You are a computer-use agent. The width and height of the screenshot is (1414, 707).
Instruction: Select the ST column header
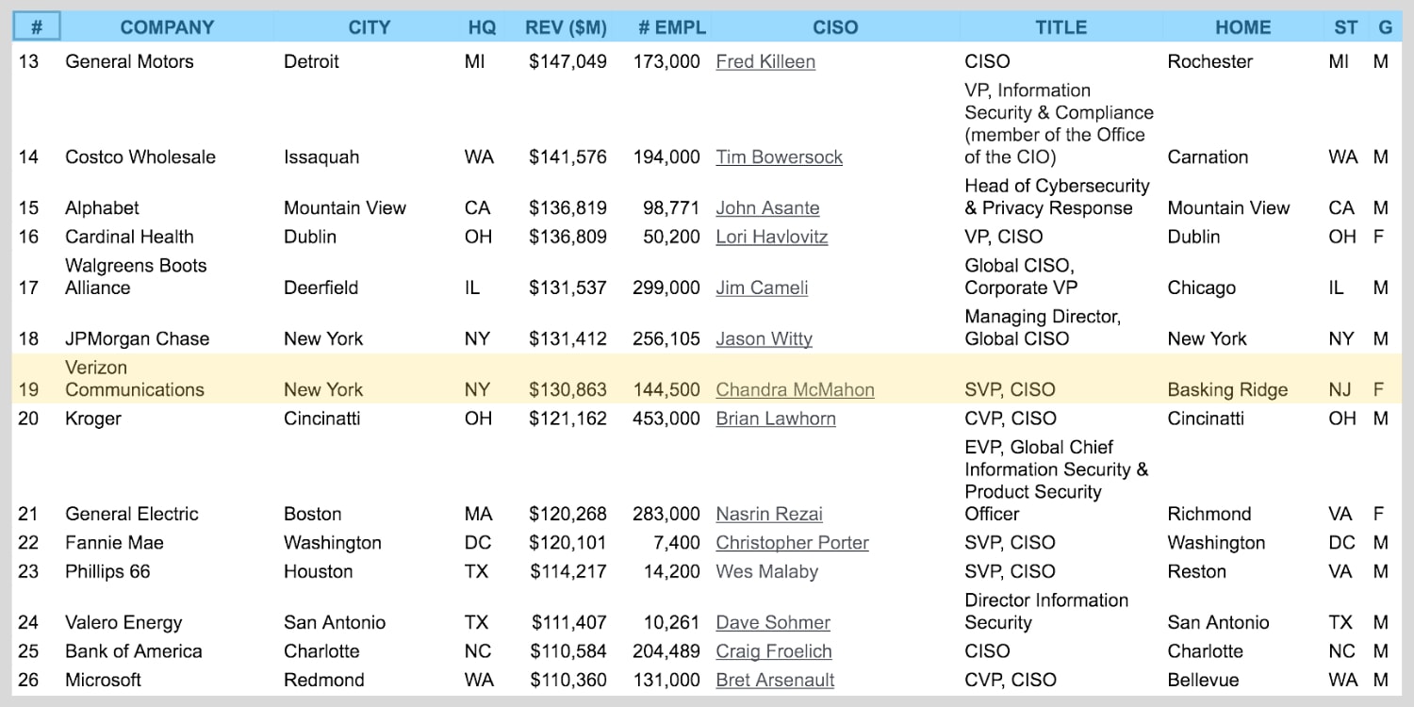click(x=1346, y=27)
